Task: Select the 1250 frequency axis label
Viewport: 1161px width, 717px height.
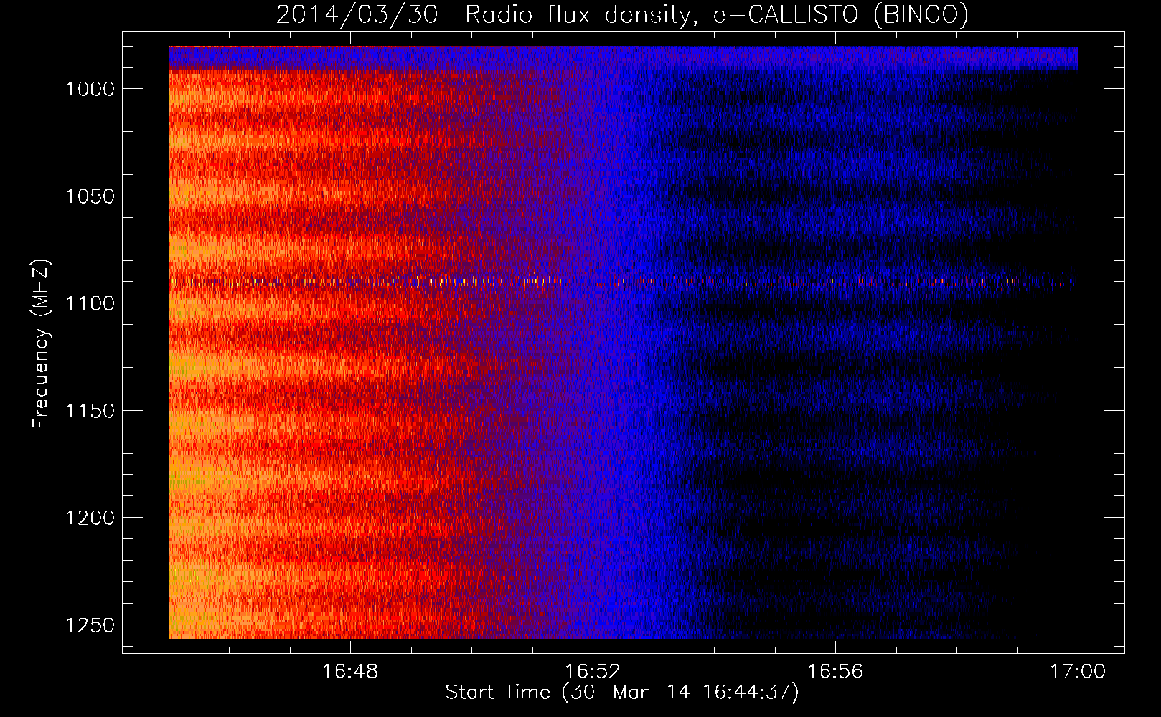Action: click(x=90, y=625)
